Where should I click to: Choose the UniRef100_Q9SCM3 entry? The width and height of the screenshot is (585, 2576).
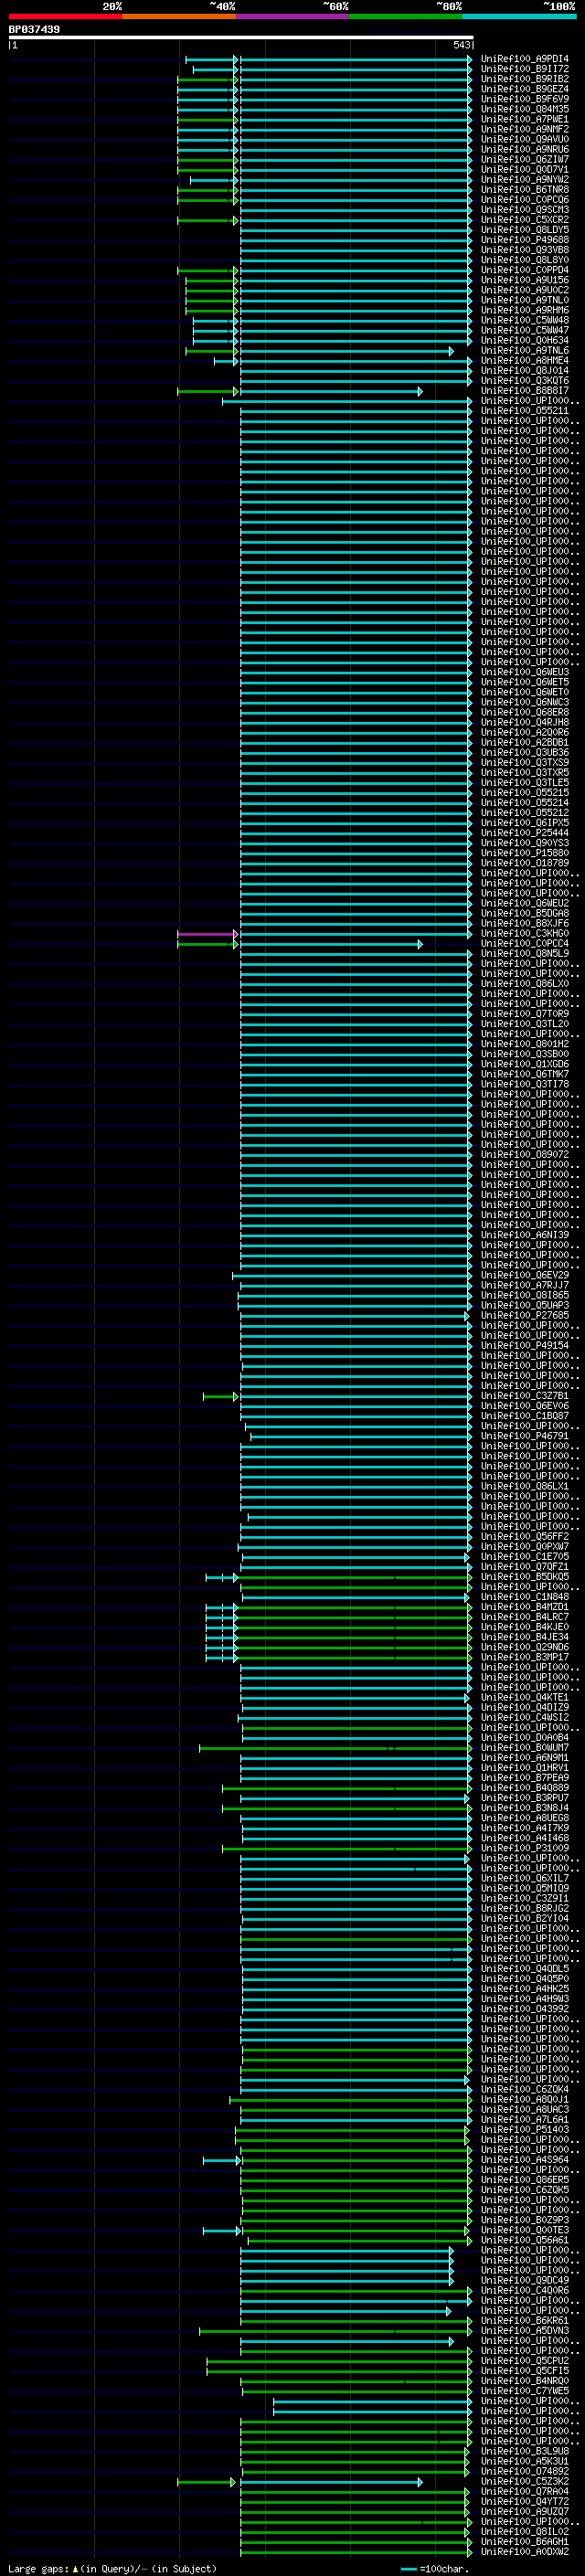tap(524, 209)
